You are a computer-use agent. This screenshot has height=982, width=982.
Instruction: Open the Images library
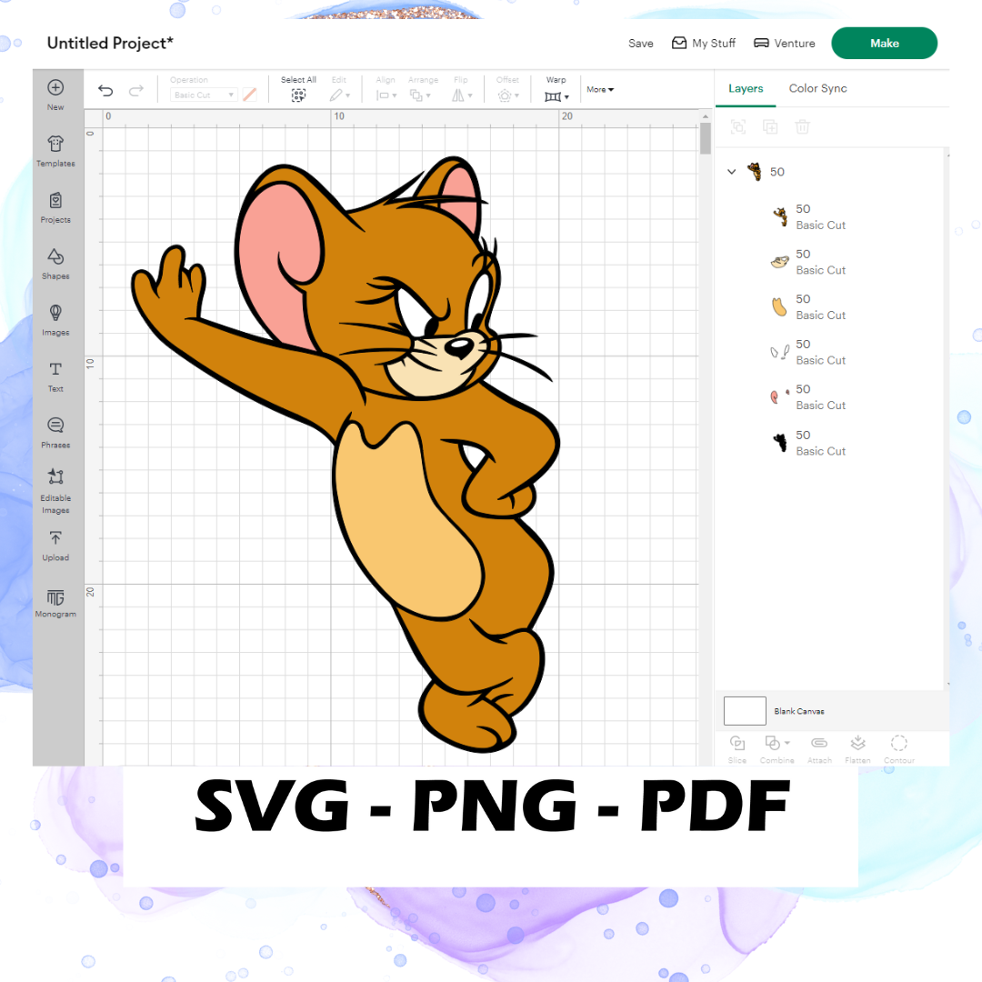55,320
